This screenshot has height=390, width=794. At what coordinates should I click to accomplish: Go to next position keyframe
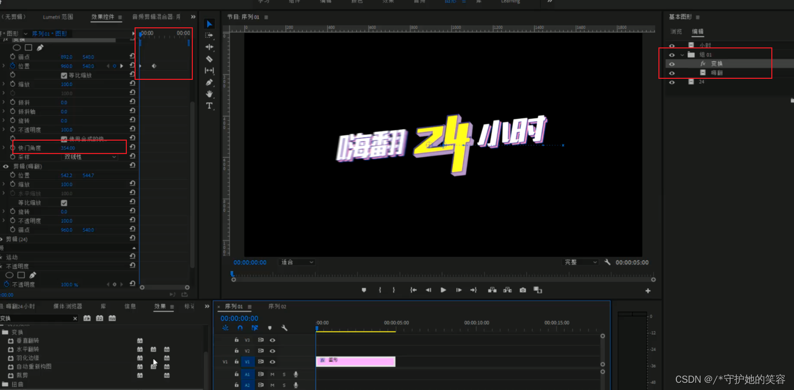[122, 66]
